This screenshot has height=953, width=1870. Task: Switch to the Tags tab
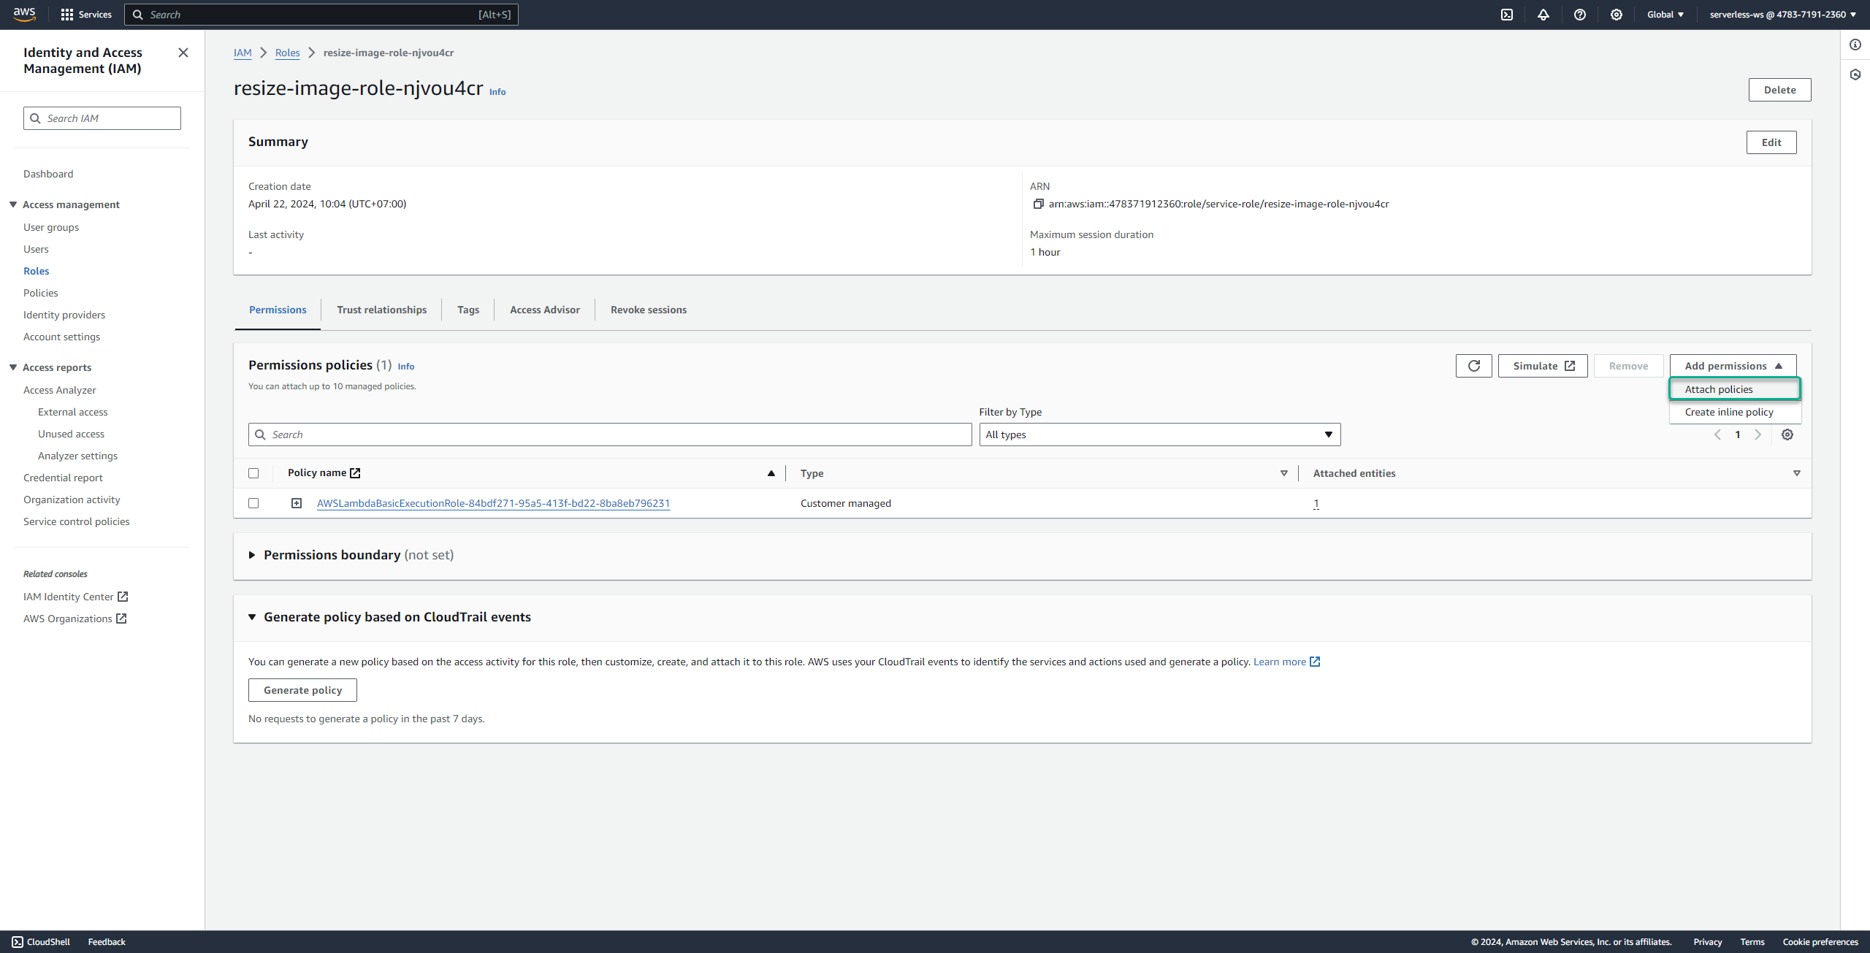pos(468,310)
